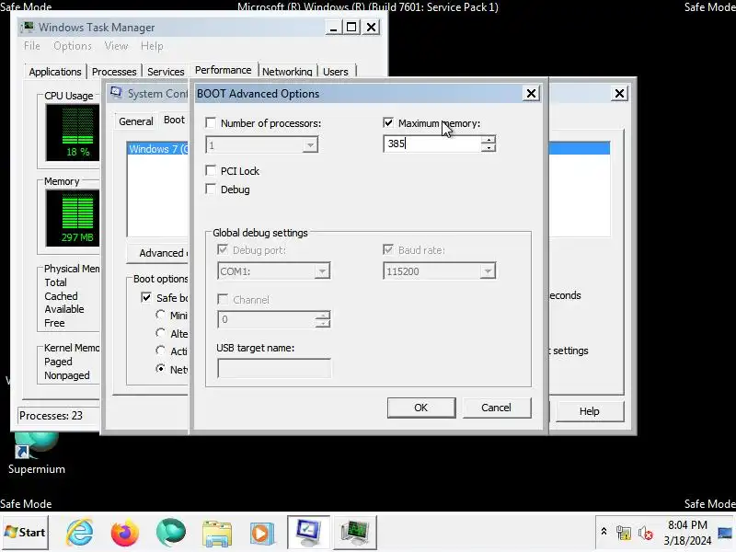736x552 pixels.
Task: Open Internet Explorer from the taskbar
Action: coord(79,533)
